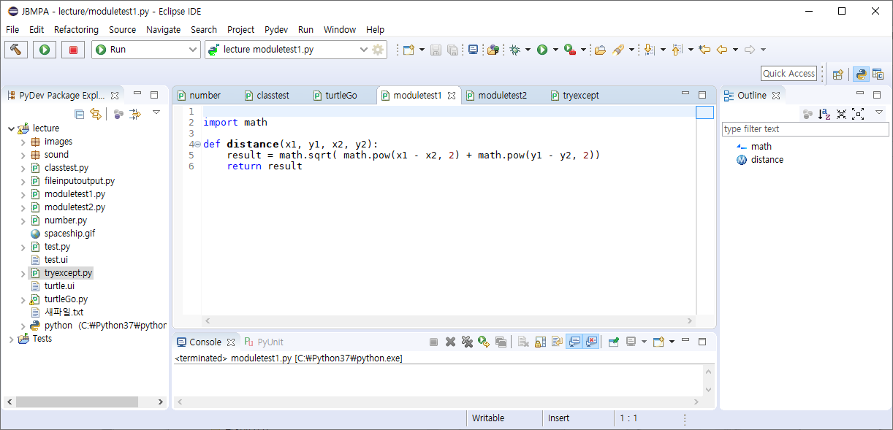Screen dimensions: 893x430
Task: Click the red Stop button in launch bar
Action: click(x=73, y=50)
